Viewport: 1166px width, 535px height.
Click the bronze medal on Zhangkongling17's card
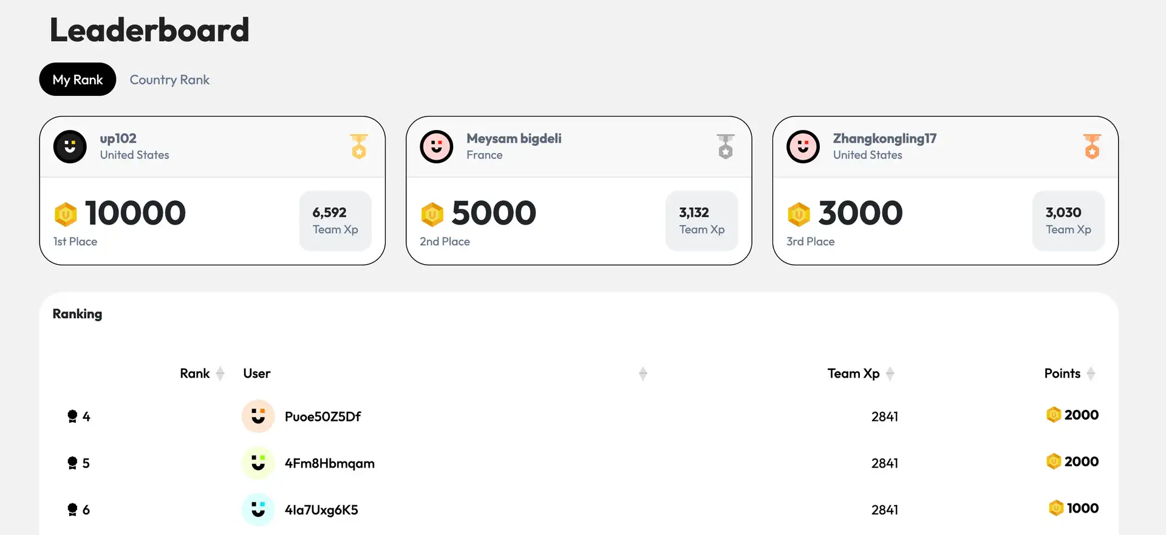tap(1092, 146)
